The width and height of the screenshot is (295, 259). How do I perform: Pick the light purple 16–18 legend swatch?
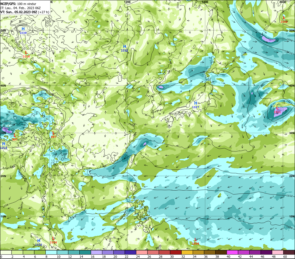click(96, 252)
